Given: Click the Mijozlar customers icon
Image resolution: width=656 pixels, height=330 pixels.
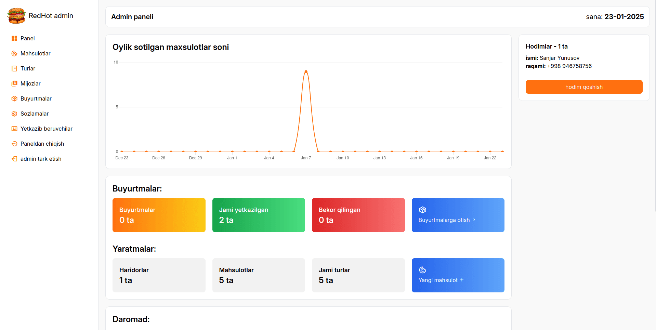Looking at the screenshot, I should click(14, 84).
